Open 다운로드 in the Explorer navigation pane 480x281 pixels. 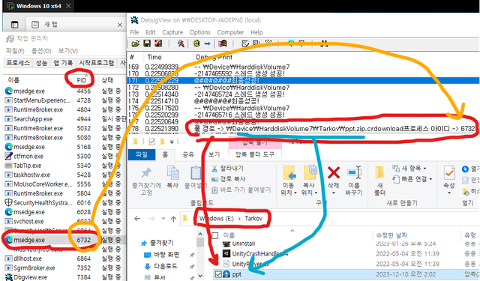click(x=166, y=266)
